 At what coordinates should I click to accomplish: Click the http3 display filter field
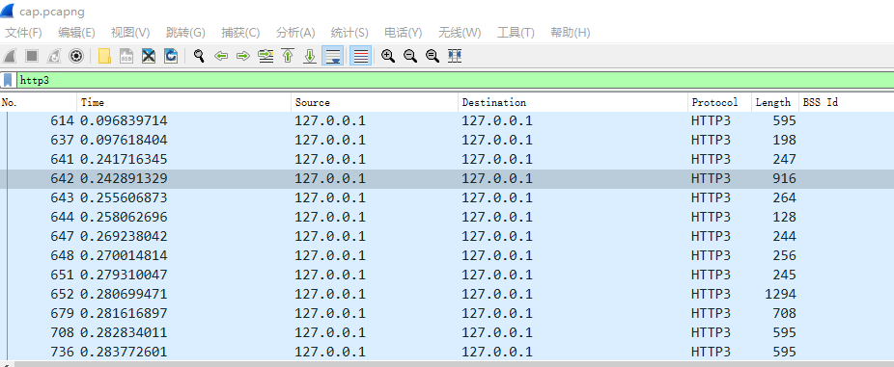[x=455, y=80]
